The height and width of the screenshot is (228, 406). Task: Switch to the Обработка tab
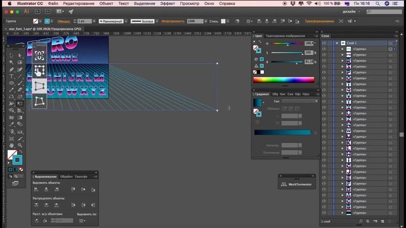66,177
